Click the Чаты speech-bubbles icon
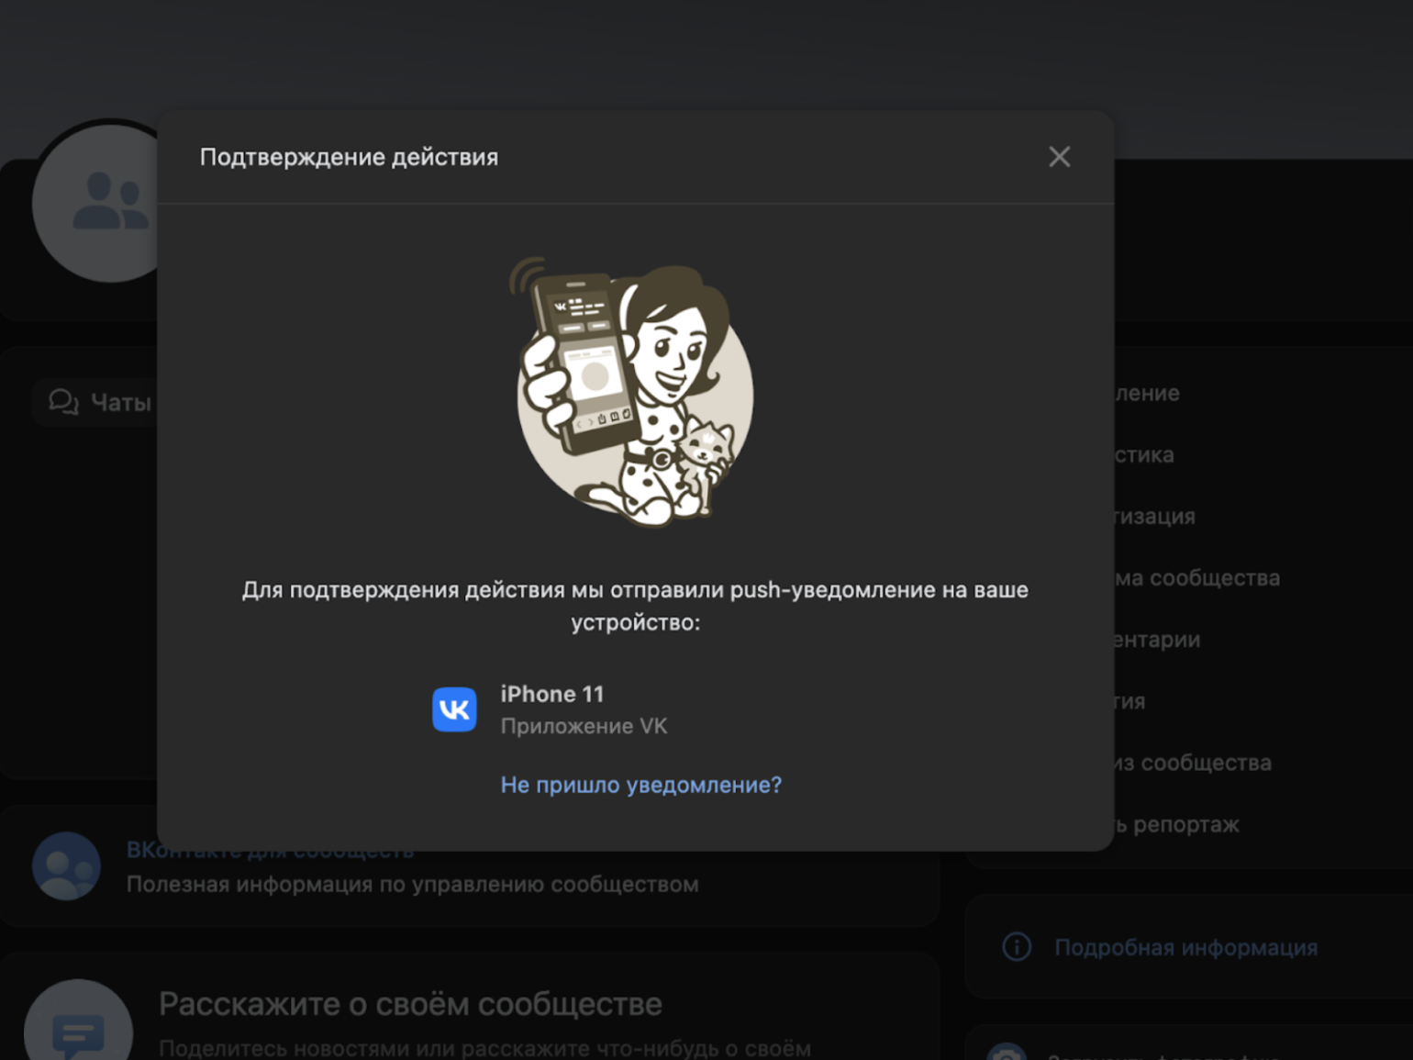 [63, 402]
